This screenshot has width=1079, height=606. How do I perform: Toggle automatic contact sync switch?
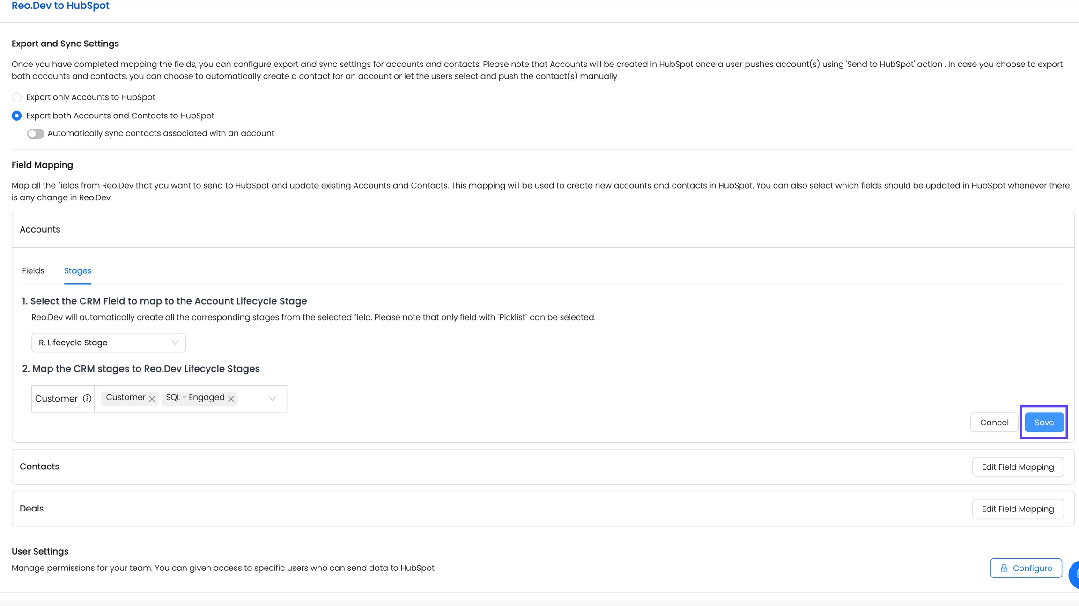36,134
